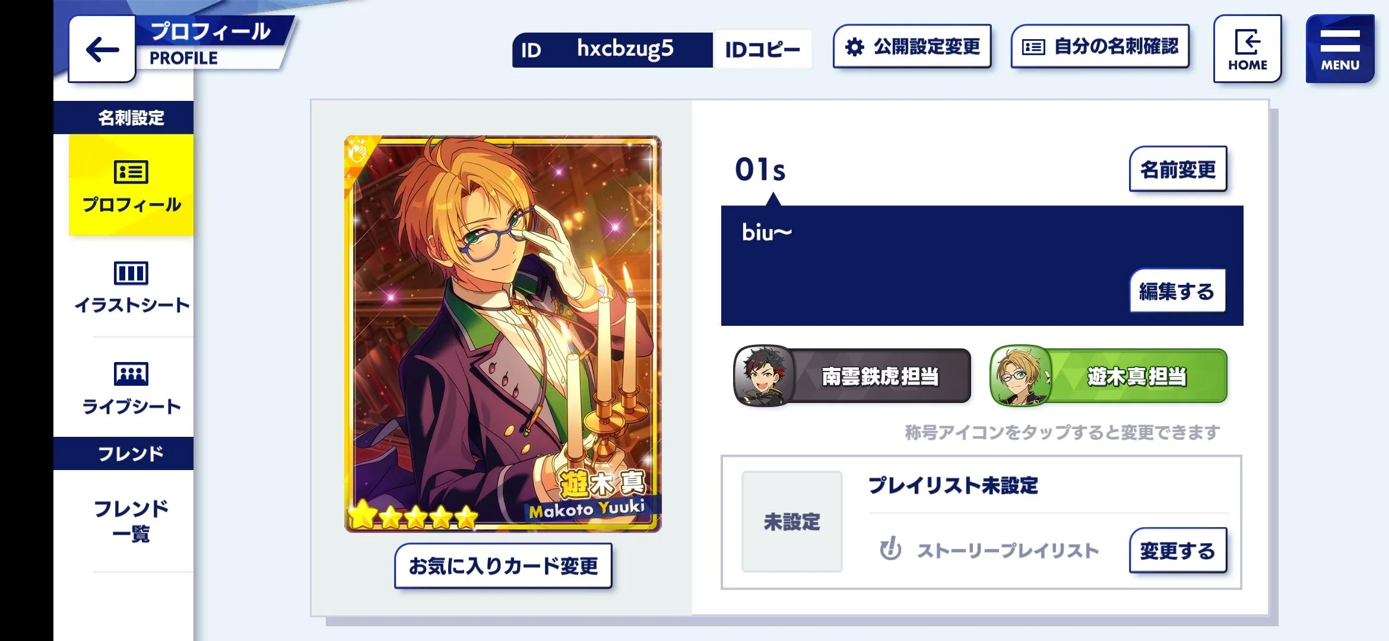Image resolution: width=1389 pixels, height=641 pixels.
Task: Open フレンド一覧 in the sidebar
Action: [x=131, y=521]
